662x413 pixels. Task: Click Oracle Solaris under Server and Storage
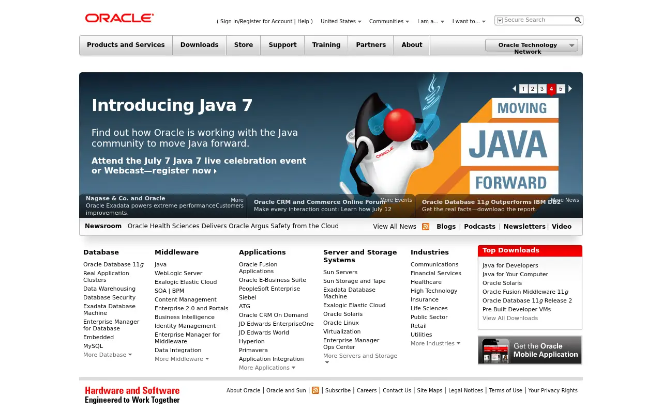[343, 314]
